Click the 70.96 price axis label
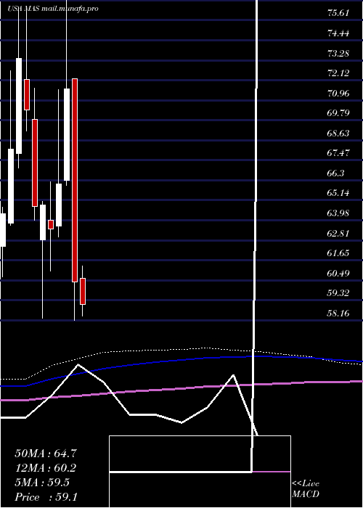 338,94
